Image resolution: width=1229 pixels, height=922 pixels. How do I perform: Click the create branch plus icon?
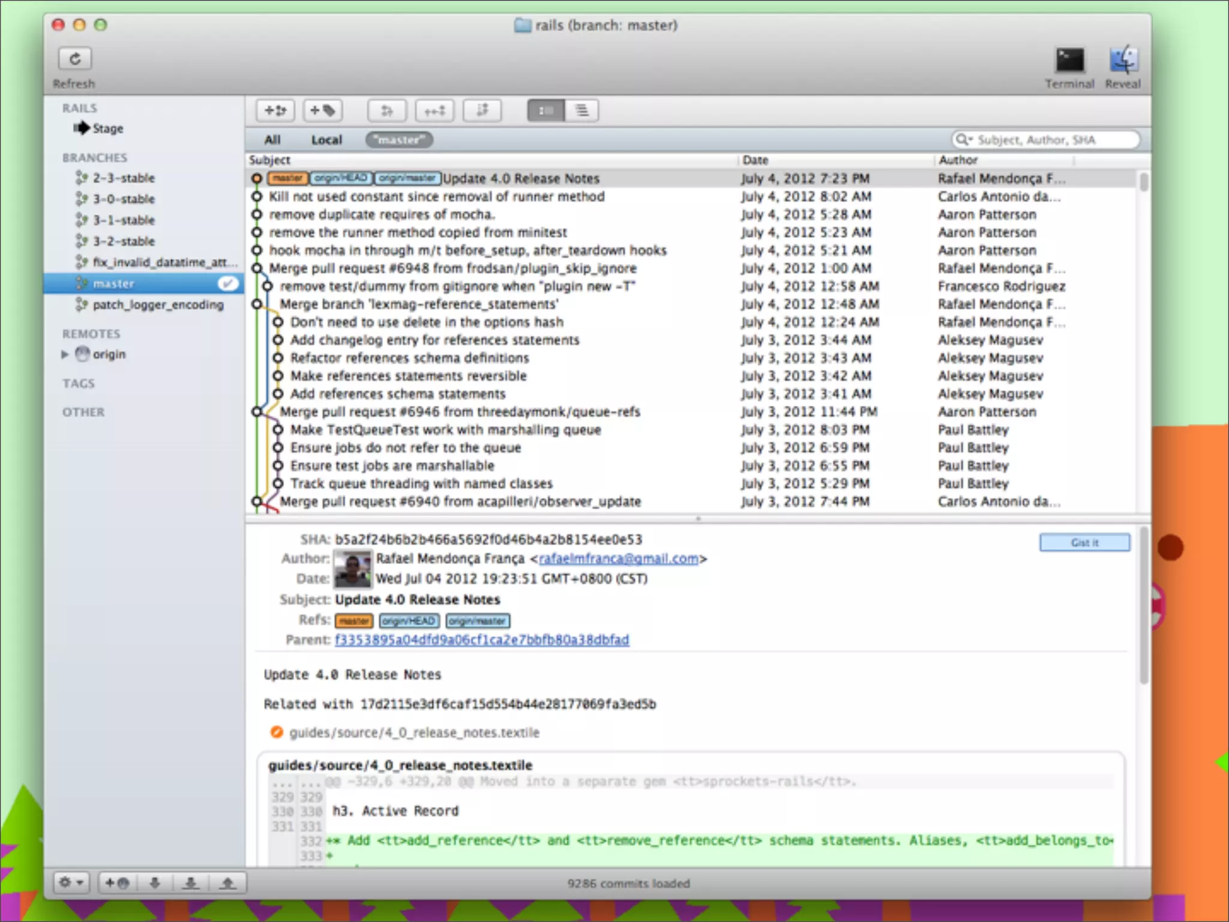tap(275, 110)
